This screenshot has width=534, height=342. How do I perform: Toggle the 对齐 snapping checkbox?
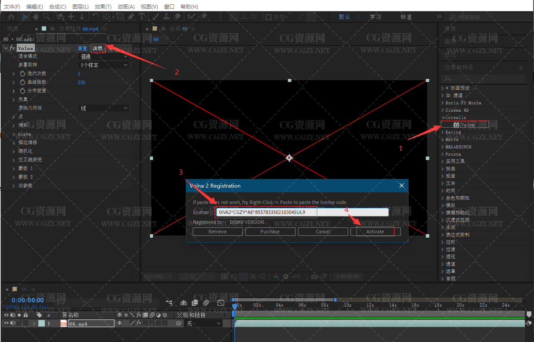pos(269,17)
